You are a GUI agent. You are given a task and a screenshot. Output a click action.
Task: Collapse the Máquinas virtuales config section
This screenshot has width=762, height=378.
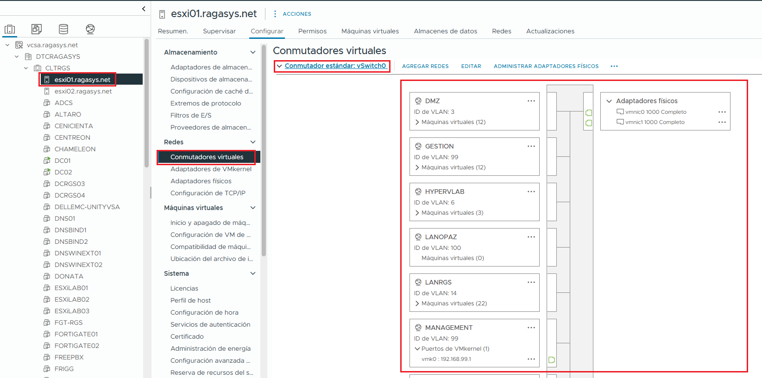point(253,208)
